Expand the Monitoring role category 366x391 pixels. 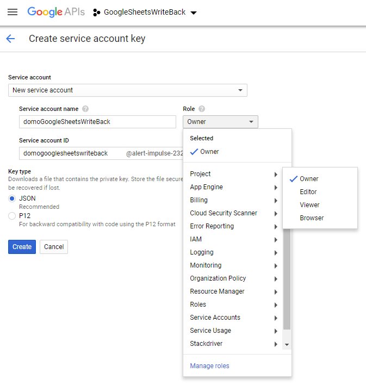[x=234, y=265]
